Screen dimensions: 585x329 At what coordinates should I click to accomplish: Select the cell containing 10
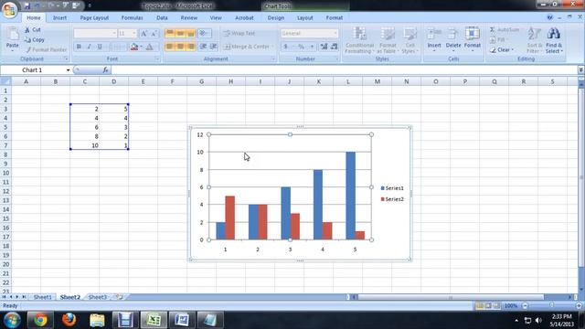pos(85,145)
